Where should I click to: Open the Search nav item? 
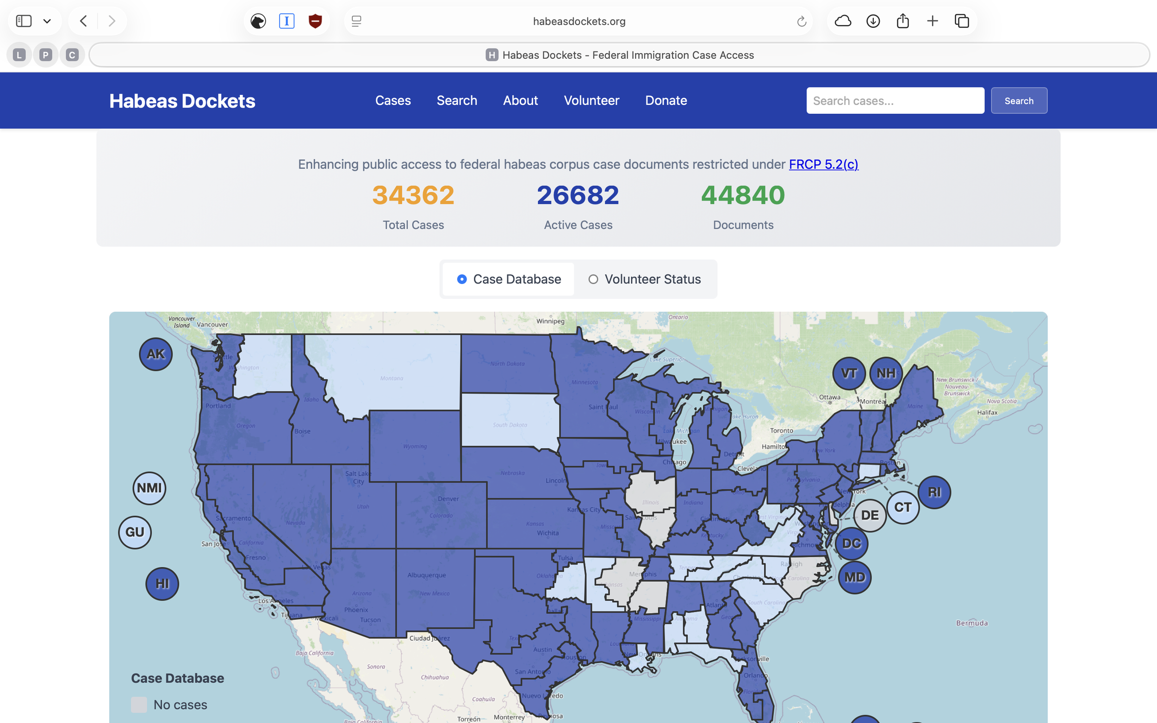point(457,100)
